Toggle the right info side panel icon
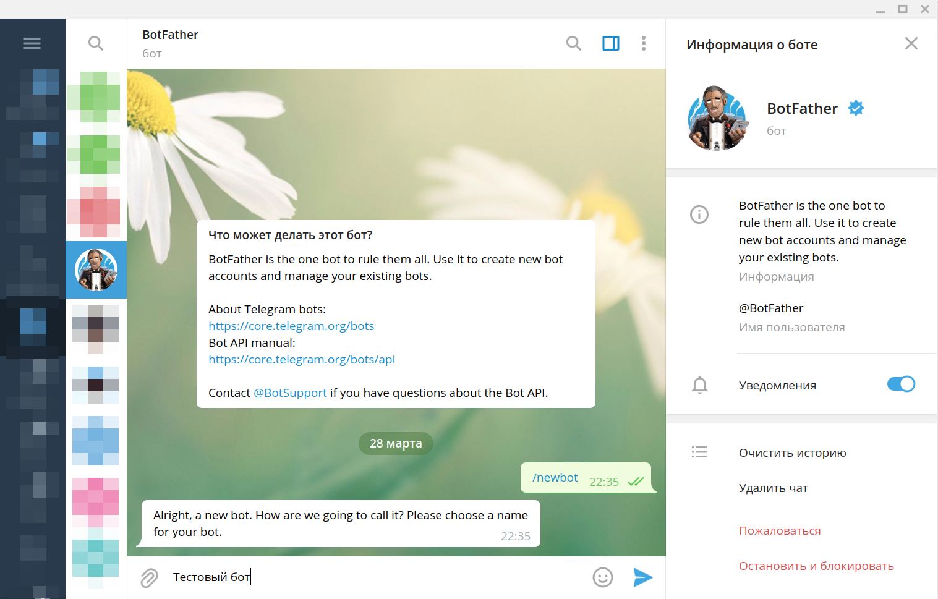Viewport: 938px width, 599px height. click(x=610, y=43)
